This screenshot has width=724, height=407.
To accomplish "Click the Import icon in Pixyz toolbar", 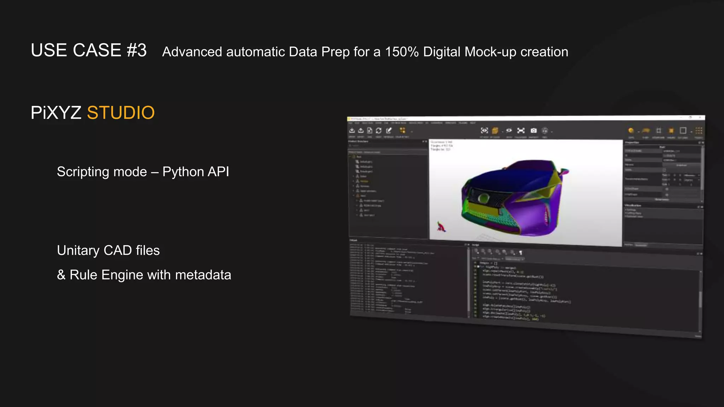I will (x=352, y=131).
